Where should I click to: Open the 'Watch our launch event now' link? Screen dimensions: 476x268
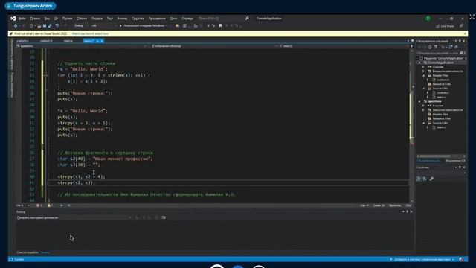pos(90,33)
